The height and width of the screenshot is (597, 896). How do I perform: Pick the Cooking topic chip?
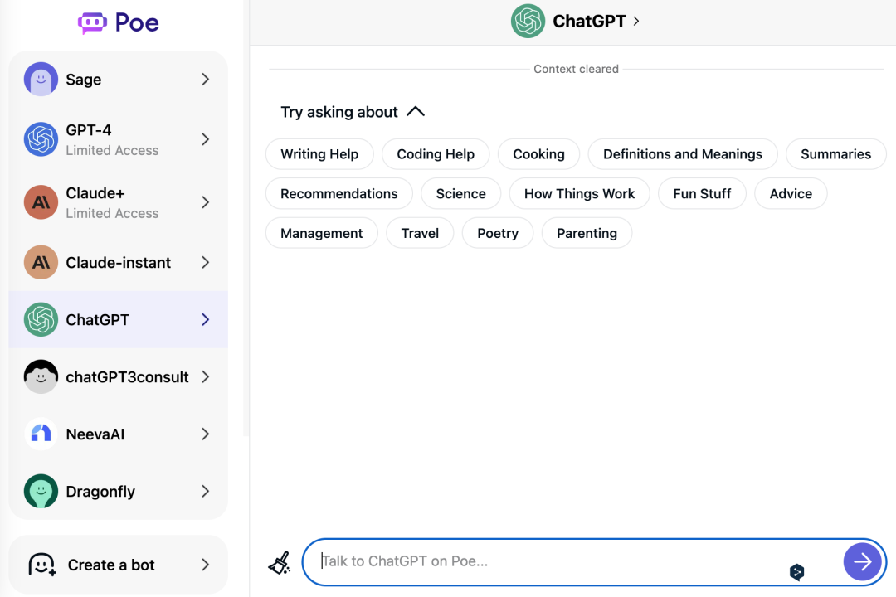point(538,154)
